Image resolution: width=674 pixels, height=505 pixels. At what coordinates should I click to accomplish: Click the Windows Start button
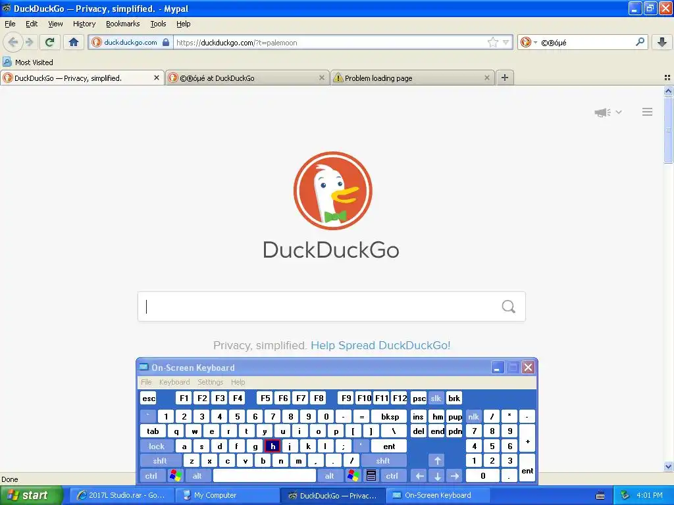tap(31, 496)
